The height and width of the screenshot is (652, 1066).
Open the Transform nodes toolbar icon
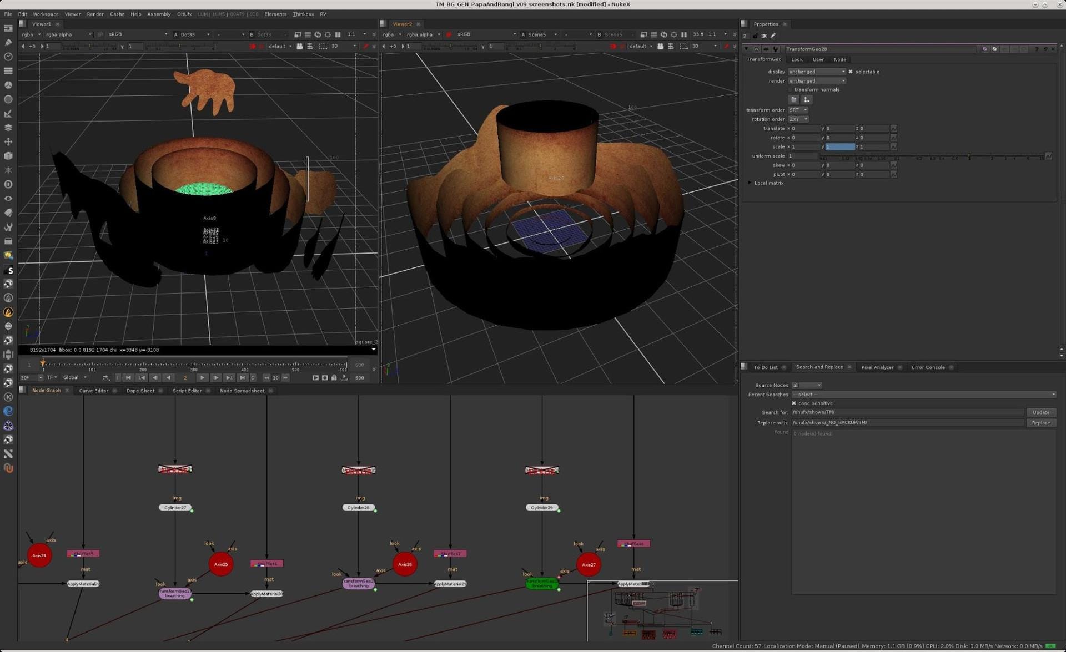8,142
